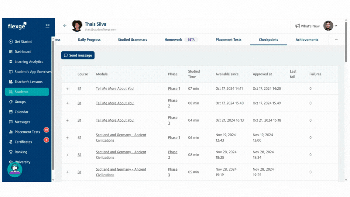Open the user profile dropdown arrow
This screenshot has width=350, height=197.
(x=336, y=26)
